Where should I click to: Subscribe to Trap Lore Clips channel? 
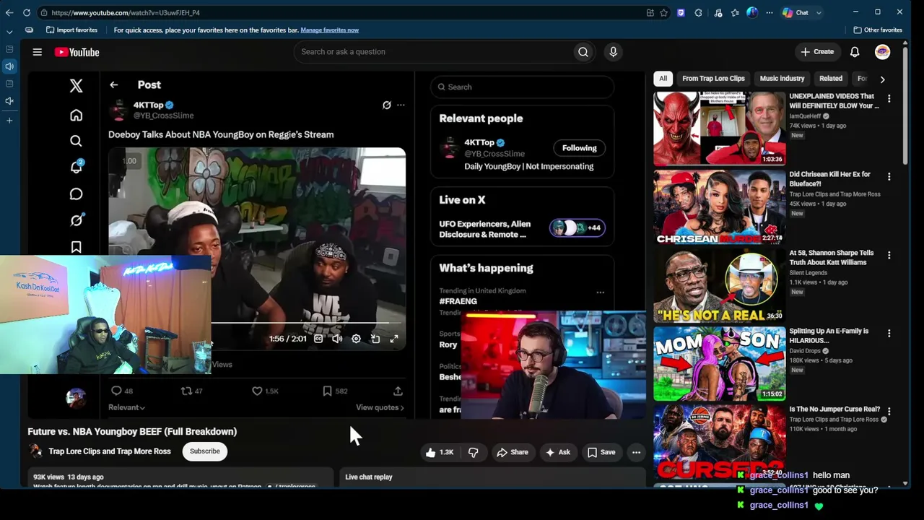pos(205,451)
